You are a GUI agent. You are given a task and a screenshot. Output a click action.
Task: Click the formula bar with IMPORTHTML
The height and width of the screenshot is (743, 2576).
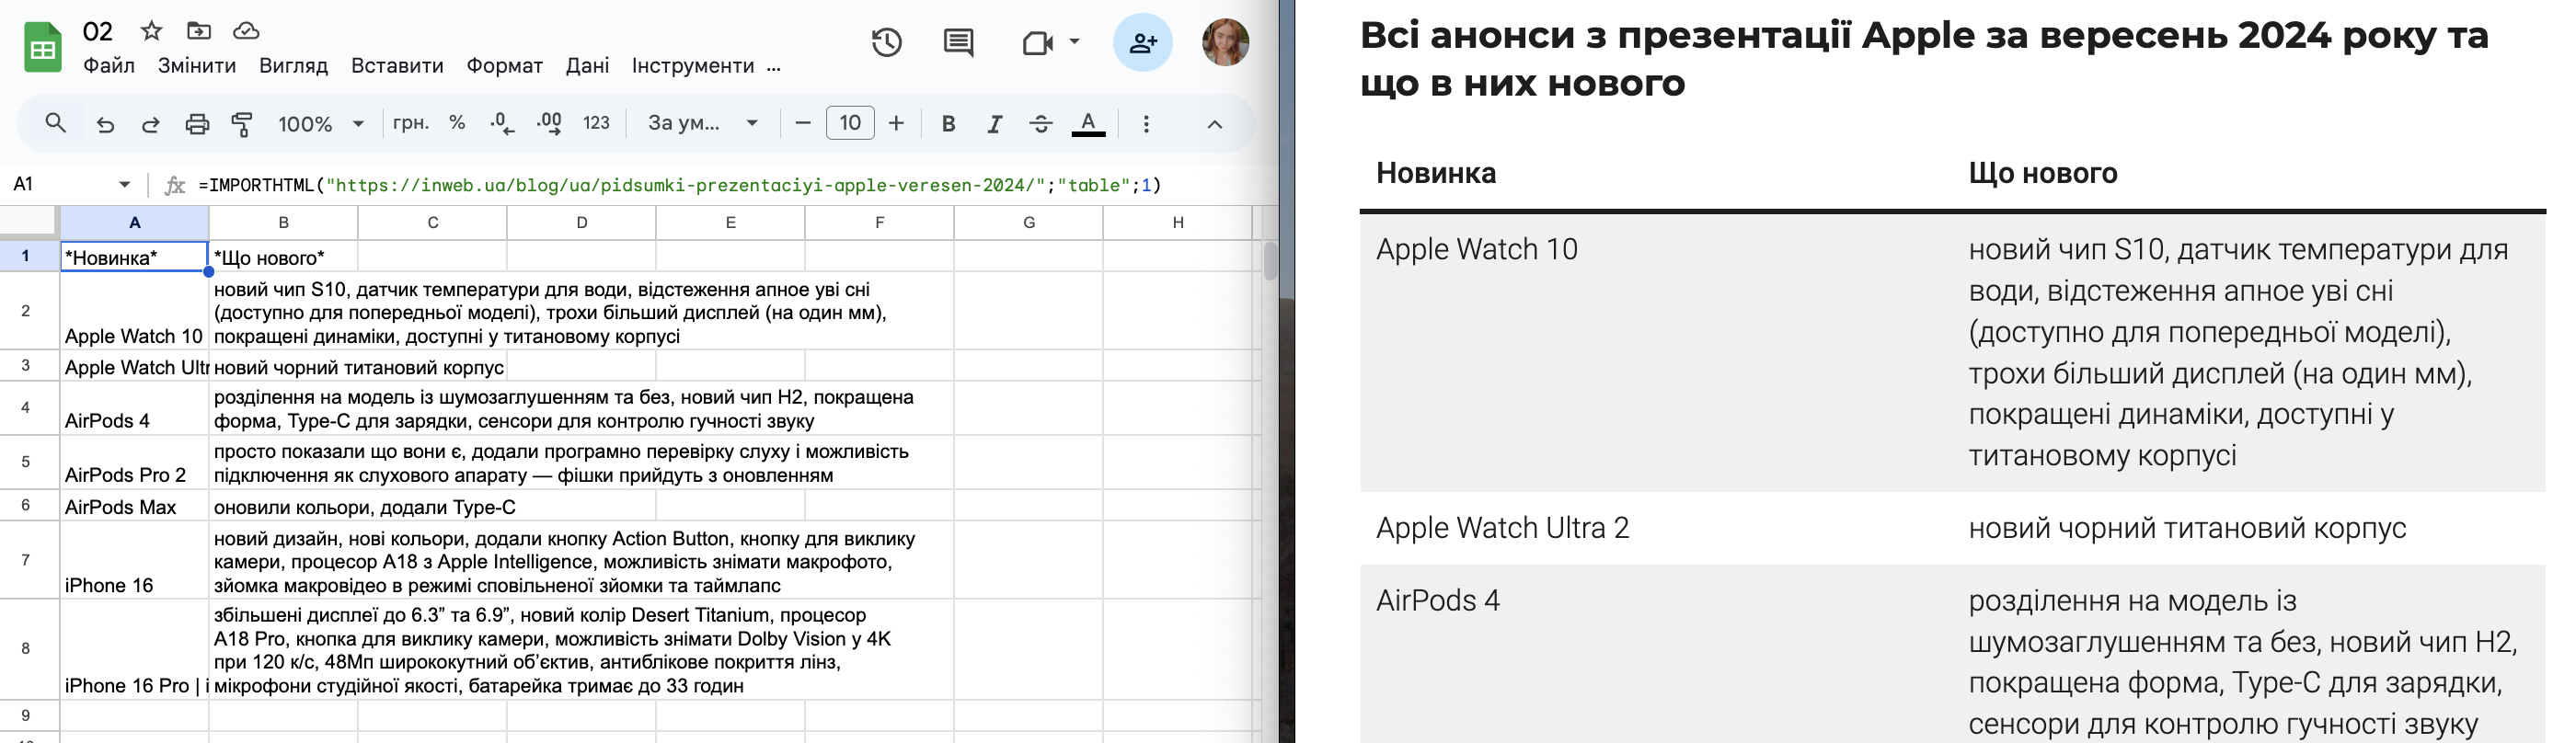pos(680,185)
